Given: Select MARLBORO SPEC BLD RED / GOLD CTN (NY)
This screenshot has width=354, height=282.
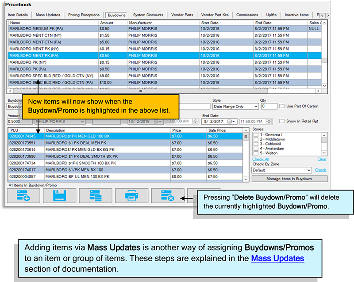Looking at the screenshot, I should (165, 76).
